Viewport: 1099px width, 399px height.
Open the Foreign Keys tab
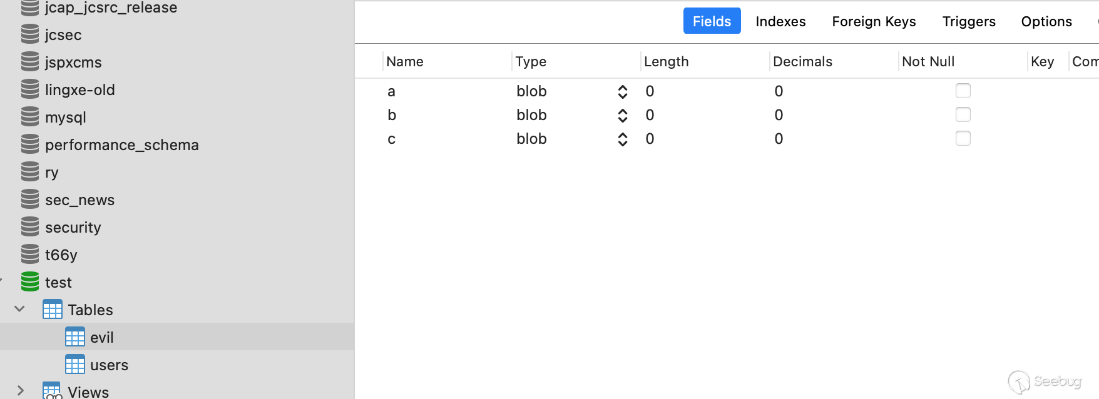[874, 21]
